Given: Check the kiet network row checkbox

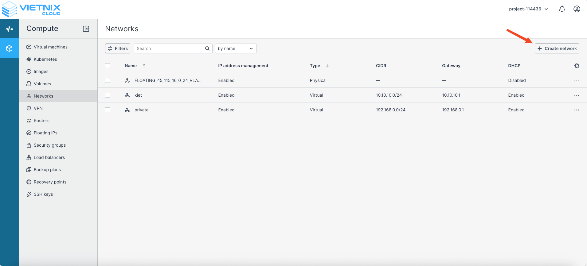Looking at the screenshot, I should [108, 95].
